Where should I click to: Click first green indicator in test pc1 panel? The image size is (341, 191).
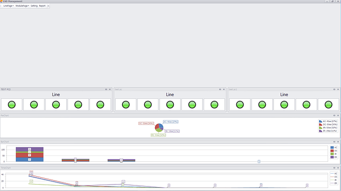click(240, 105)
